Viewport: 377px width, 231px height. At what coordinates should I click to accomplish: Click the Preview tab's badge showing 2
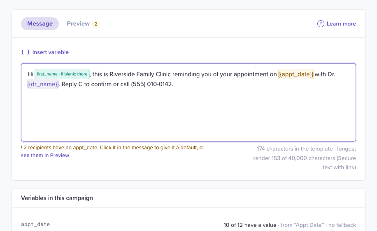coord(96,24)
